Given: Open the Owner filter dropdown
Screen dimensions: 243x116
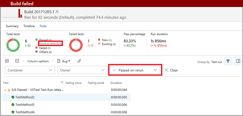Looking at the screenshot, I should [82, 70].
